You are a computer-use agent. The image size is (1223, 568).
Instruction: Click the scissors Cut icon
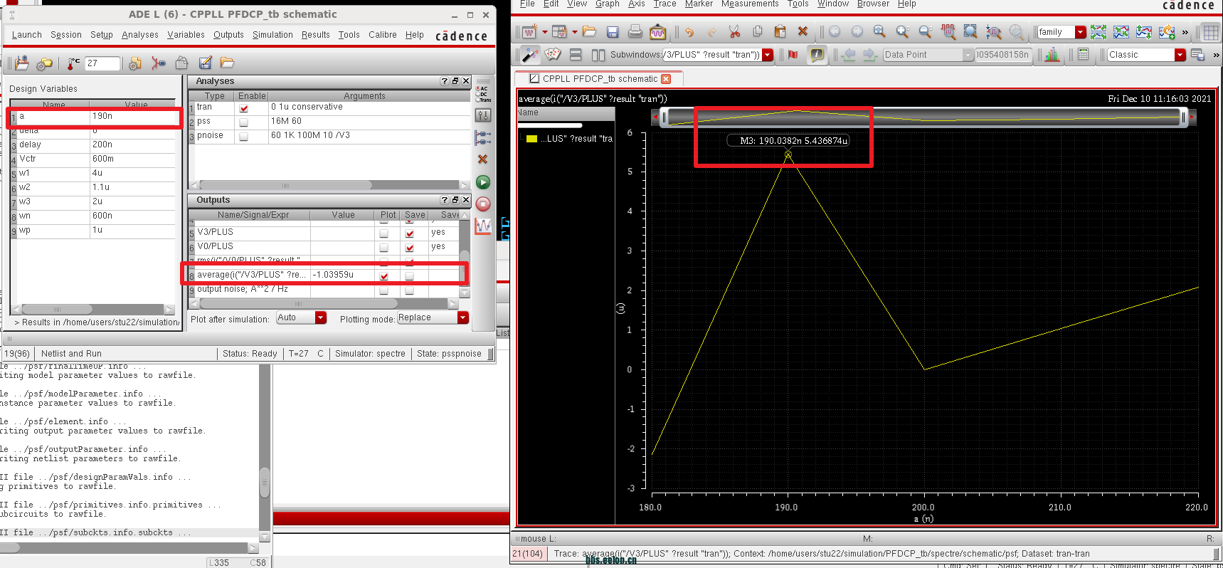[x=734, y=32]
